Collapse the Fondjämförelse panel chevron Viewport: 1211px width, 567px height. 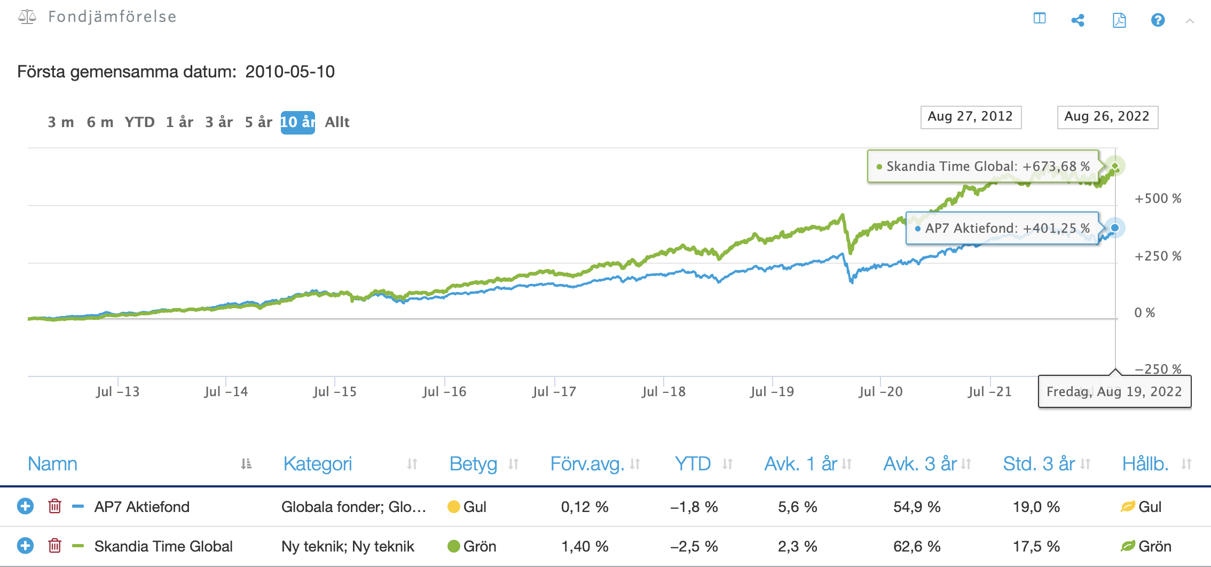coord(1189,21)
